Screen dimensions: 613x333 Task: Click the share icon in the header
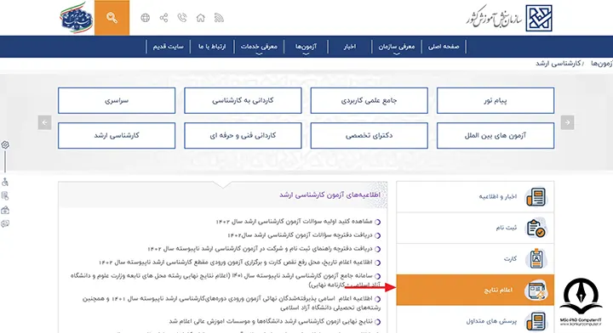[163, 18]
